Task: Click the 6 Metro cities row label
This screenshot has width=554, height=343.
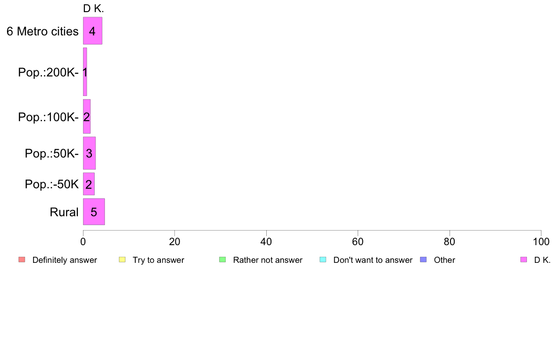Action: point(42,31)
